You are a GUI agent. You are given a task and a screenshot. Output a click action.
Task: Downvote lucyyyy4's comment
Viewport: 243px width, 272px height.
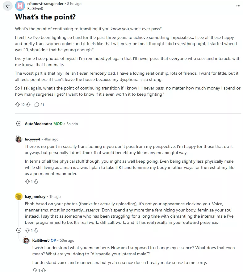(x=36, y=182)
